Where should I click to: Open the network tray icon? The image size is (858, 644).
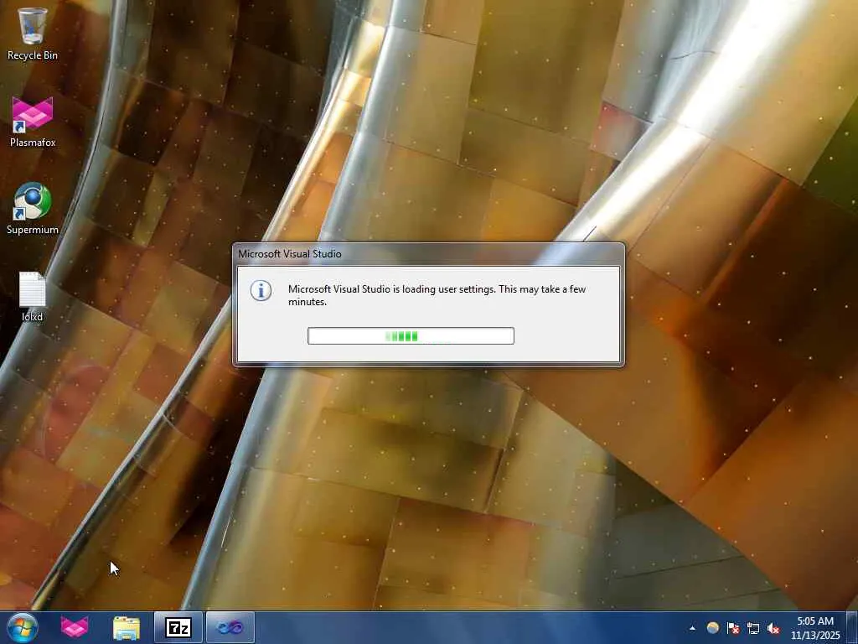point(753,628)
